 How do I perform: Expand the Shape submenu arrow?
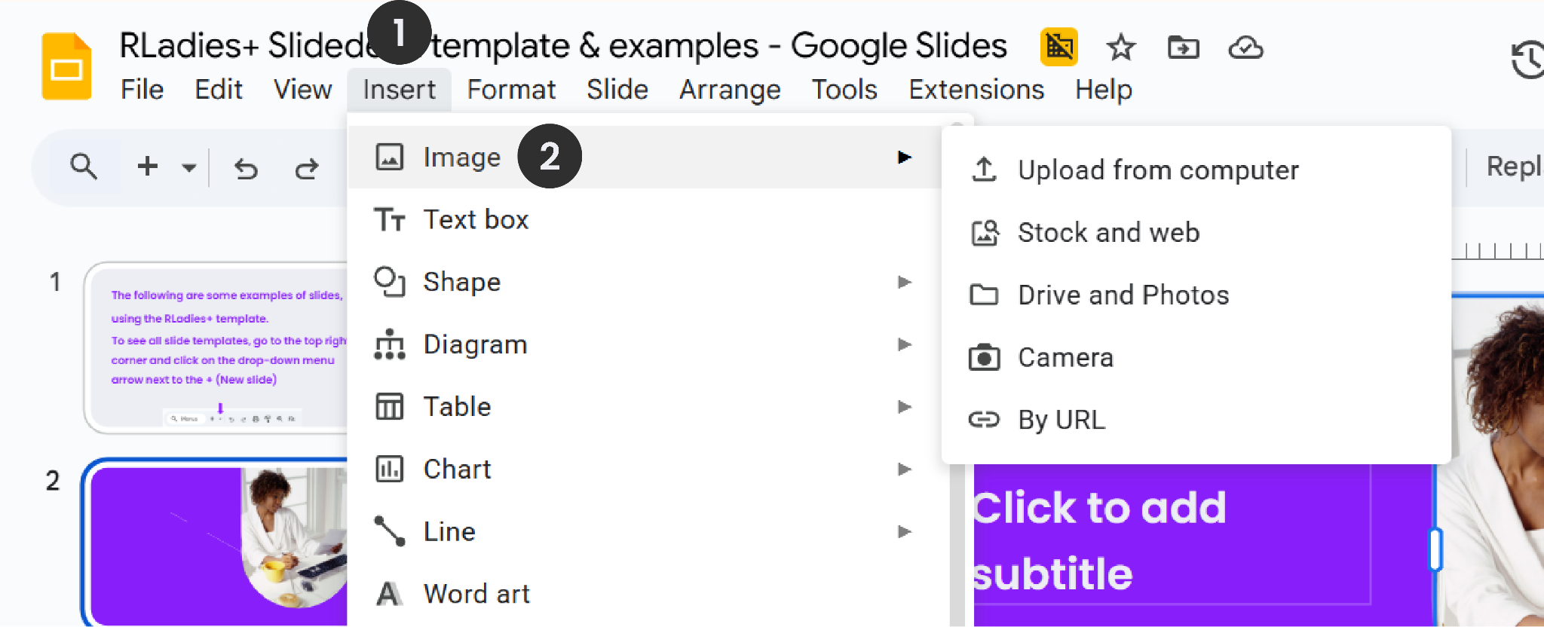(905, 282)
